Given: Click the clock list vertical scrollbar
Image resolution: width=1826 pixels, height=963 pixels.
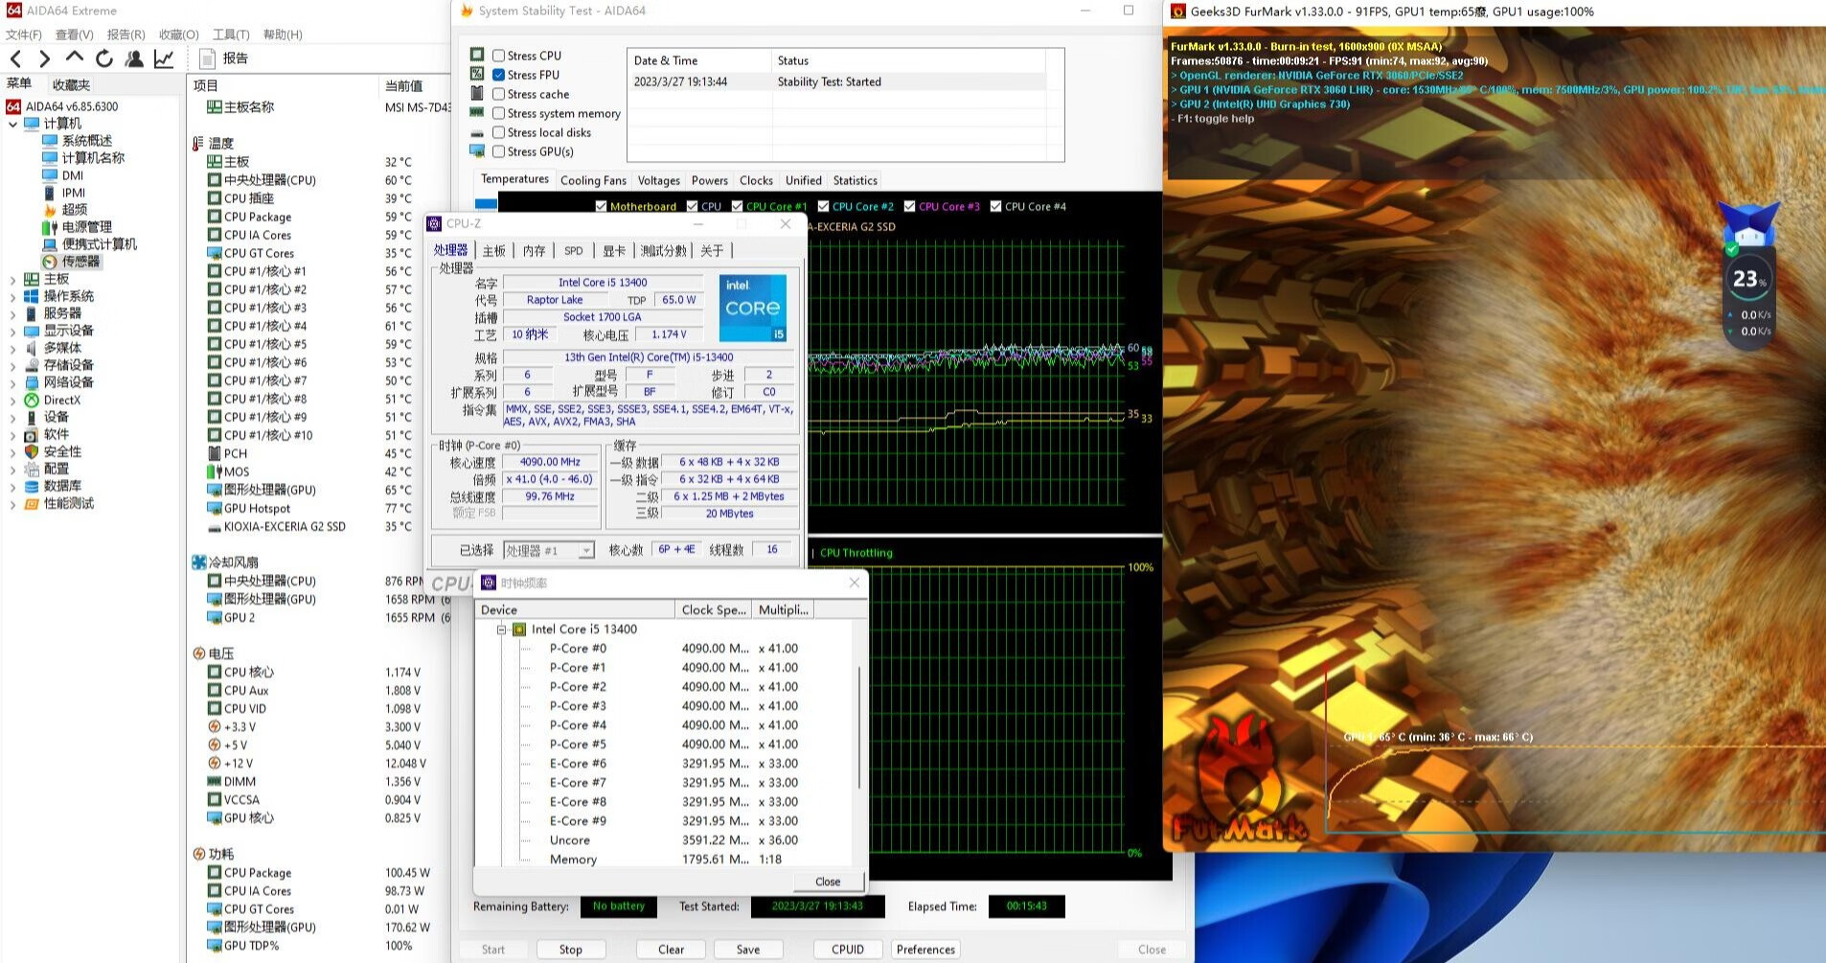Looking at the screenshot, I should click(x=859, y=728).
